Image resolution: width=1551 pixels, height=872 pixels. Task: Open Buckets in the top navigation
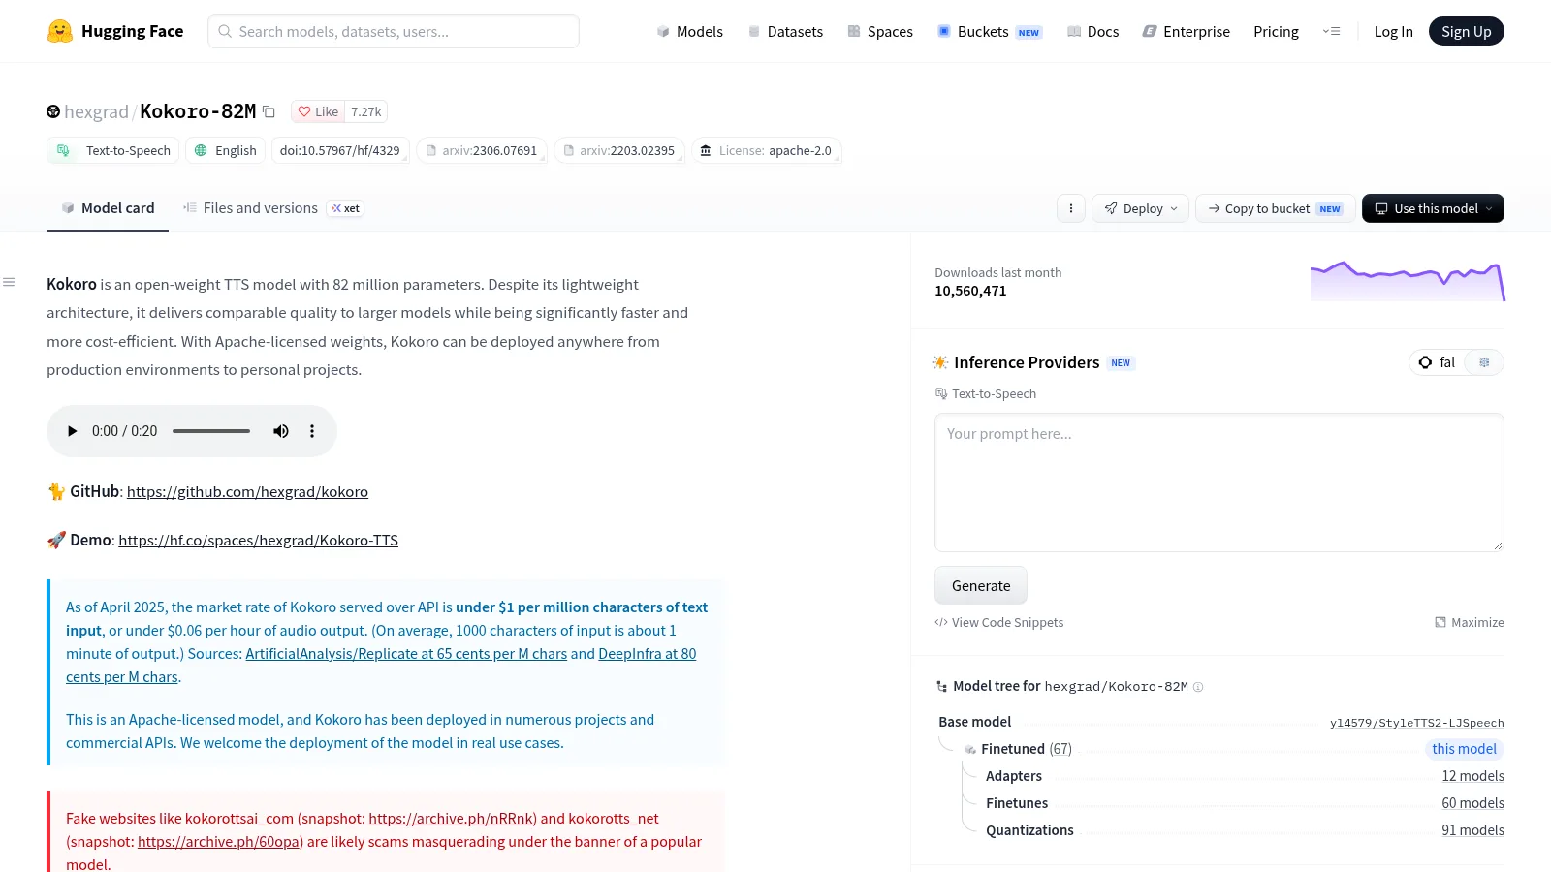989,31
